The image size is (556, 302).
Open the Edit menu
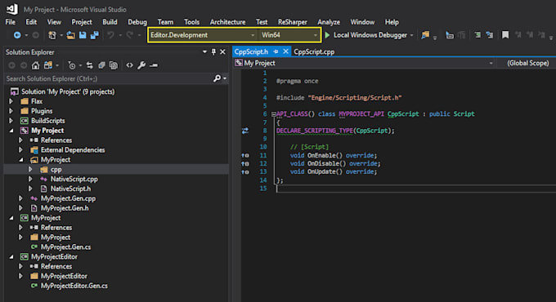coord(31,22)
